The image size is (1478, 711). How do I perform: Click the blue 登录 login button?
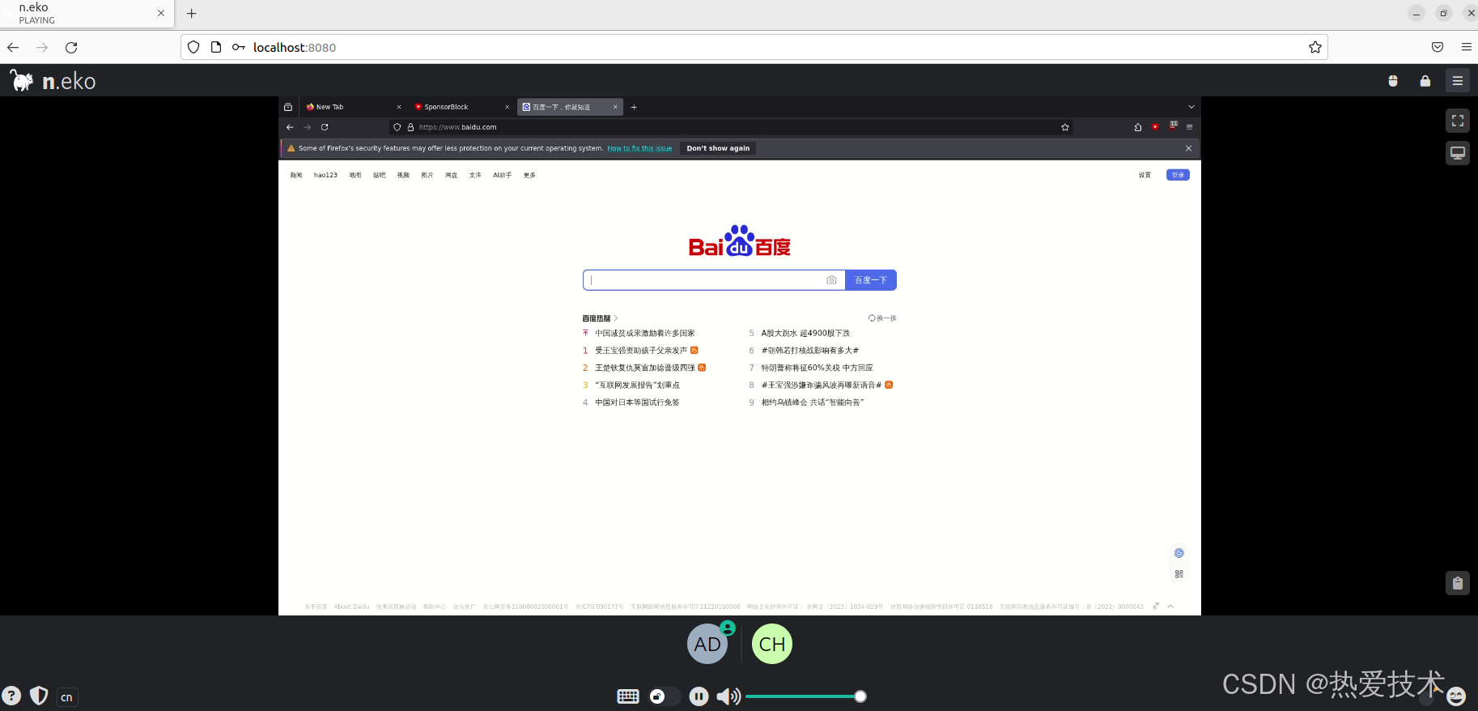click(x=1178, y=175)
